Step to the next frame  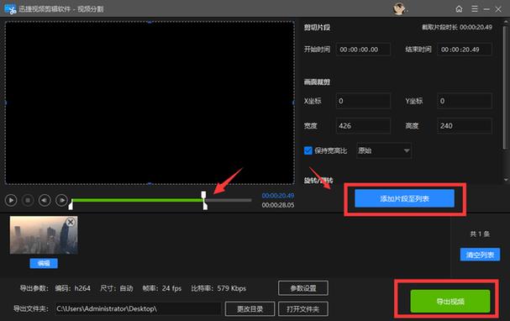(61, 200)
